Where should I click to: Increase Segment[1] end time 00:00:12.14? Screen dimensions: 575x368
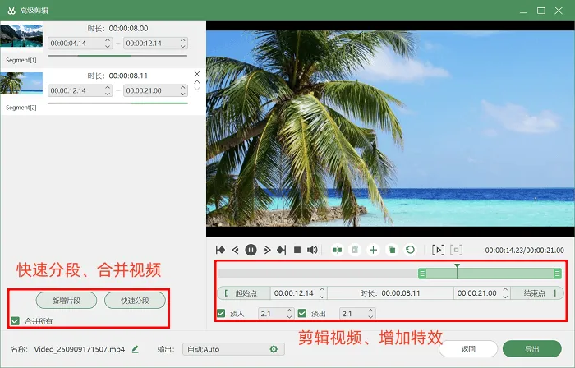point(183,40)
